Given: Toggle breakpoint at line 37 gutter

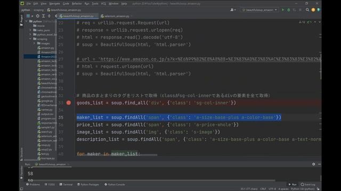Looking at the screenshot, I should pos(69,132).
